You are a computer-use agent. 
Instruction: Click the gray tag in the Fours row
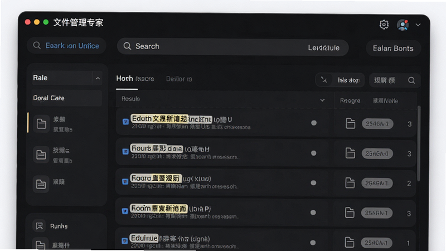point(377,154)
